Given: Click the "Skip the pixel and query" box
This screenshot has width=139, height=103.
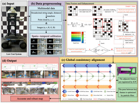Looking at the screenshot, I should (x=126, y=11).
